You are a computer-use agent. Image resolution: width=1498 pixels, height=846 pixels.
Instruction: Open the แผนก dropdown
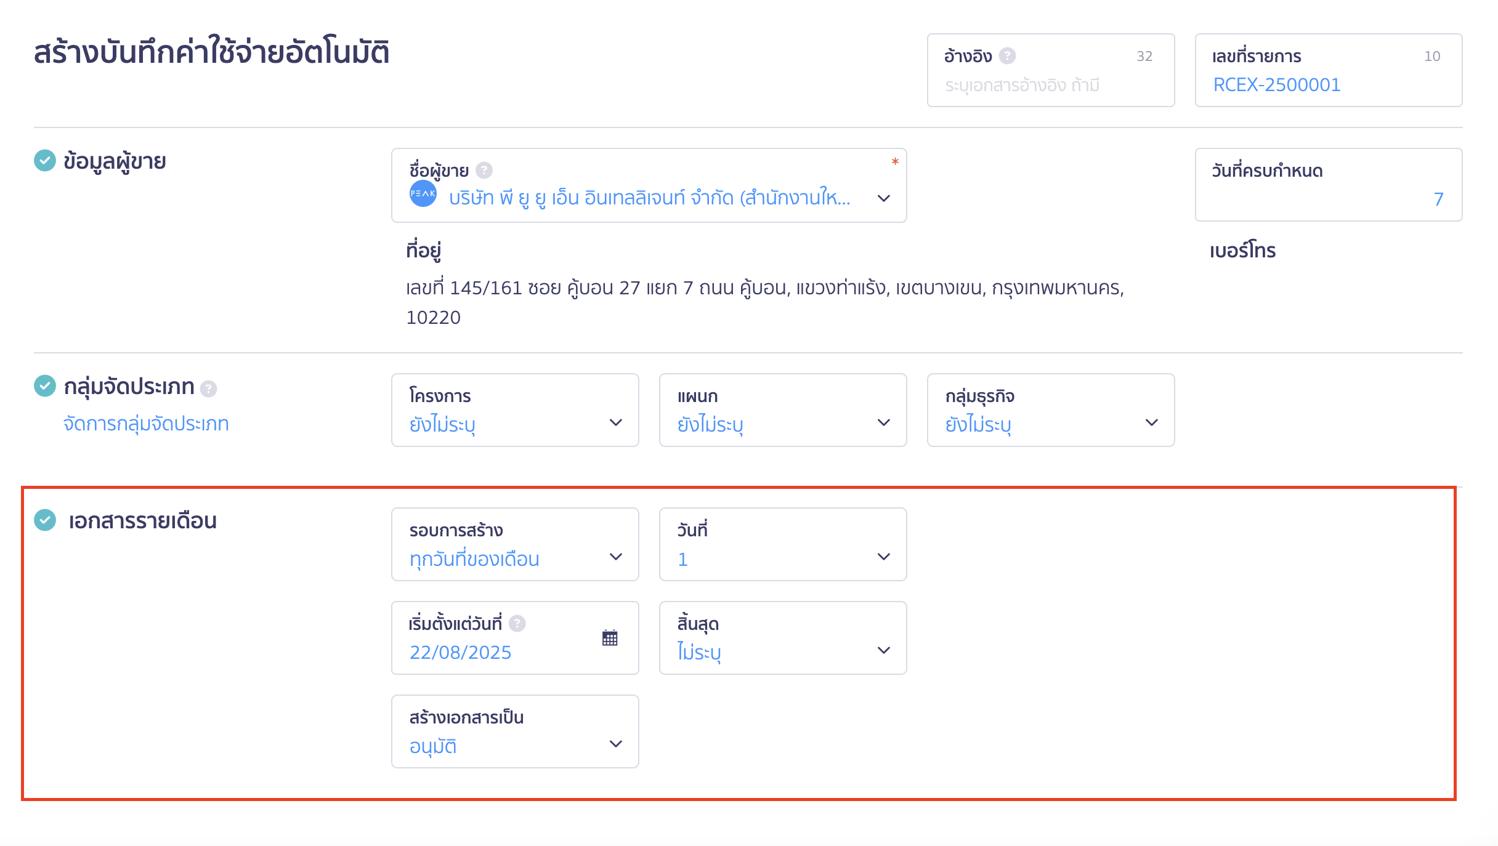coord(783,410)
